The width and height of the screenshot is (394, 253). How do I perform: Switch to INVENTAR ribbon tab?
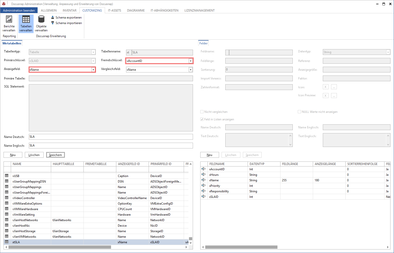[69, 11]
